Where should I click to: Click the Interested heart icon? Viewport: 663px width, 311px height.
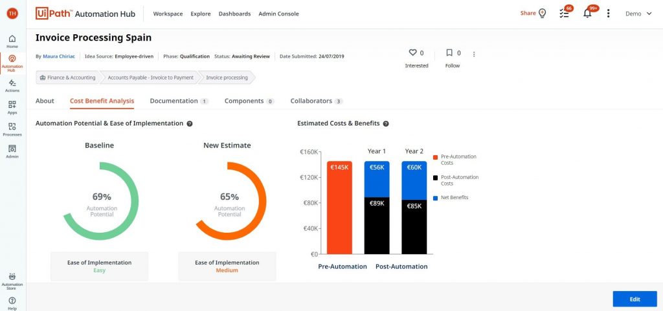(412, 53)
